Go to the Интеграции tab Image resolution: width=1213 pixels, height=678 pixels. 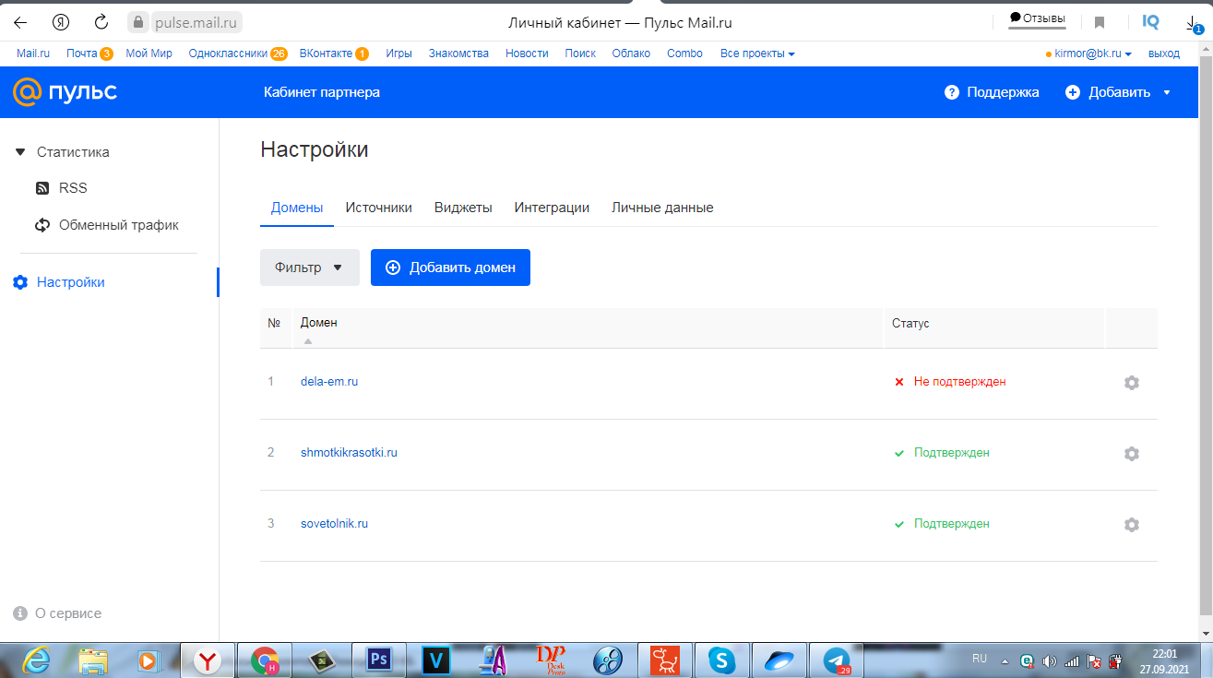(x=552, y=208)
